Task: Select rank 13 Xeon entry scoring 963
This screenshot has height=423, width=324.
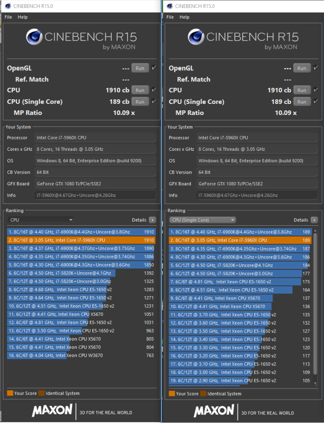Action: point(81,331)
